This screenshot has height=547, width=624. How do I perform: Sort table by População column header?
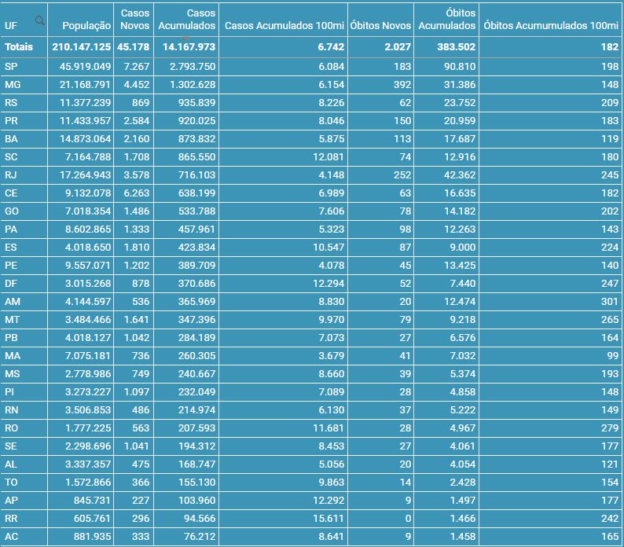pos(86,26)
